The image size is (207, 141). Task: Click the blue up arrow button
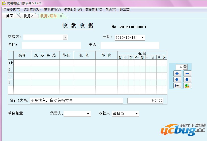(x=177, y=80)
